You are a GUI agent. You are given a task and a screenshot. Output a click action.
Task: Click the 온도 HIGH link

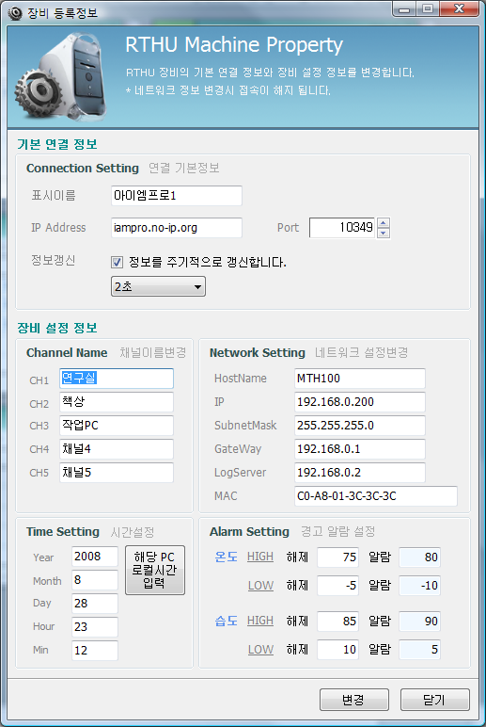coord(260,557)
